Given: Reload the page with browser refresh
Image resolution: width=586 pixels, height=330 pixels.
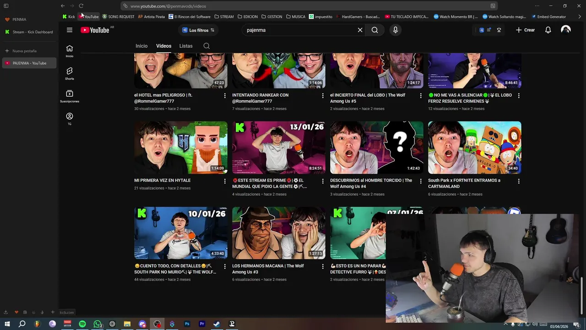Looking at the screenshot, I should click(x=81, y=6).
